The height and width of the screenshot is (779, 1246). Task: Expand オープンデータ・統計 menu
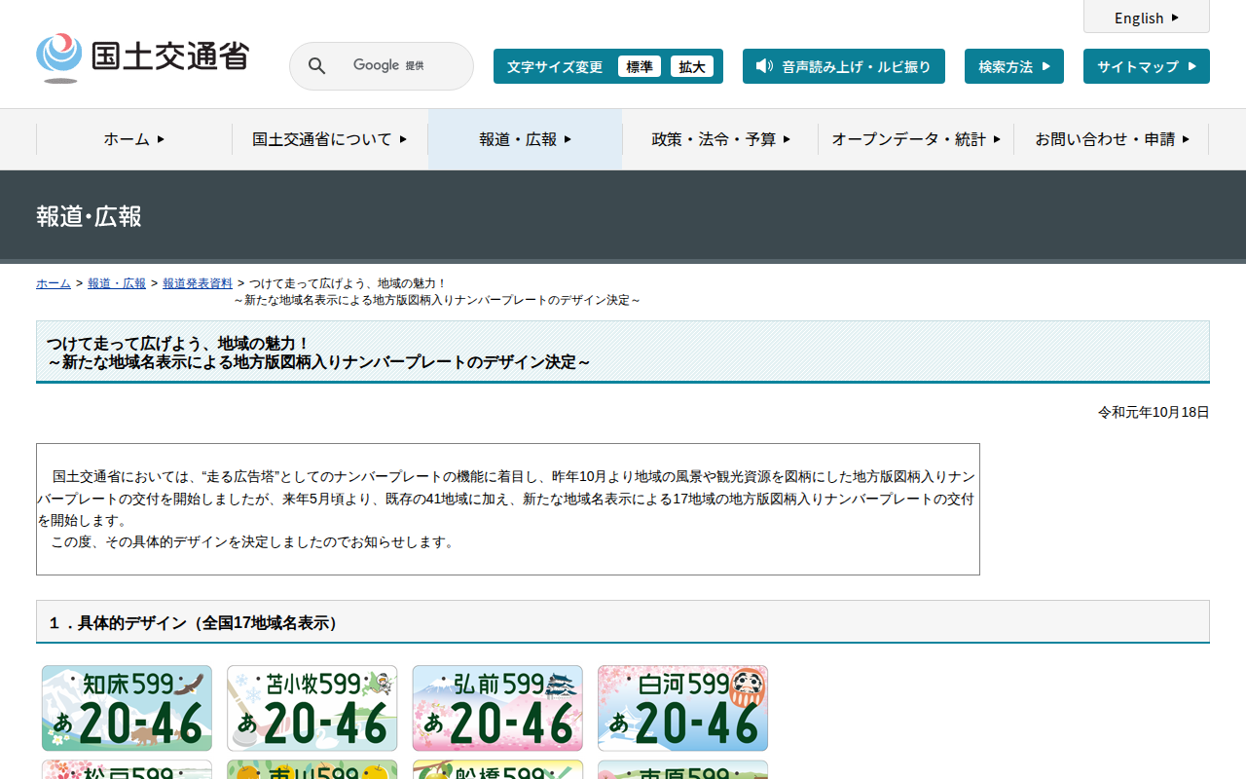915,139
